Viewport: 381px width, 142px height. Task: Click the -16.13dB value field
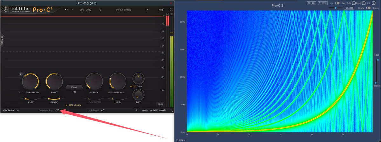tap(349, 8)
